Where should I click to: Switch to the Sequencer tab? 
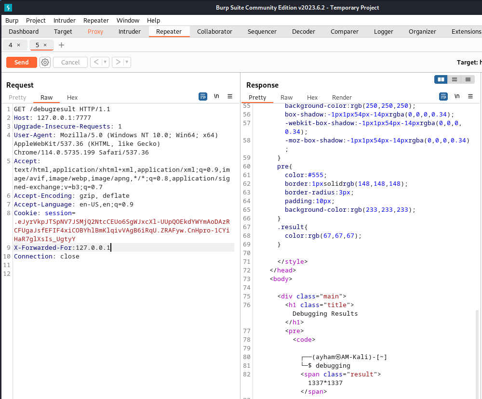[x=262, y=32]
